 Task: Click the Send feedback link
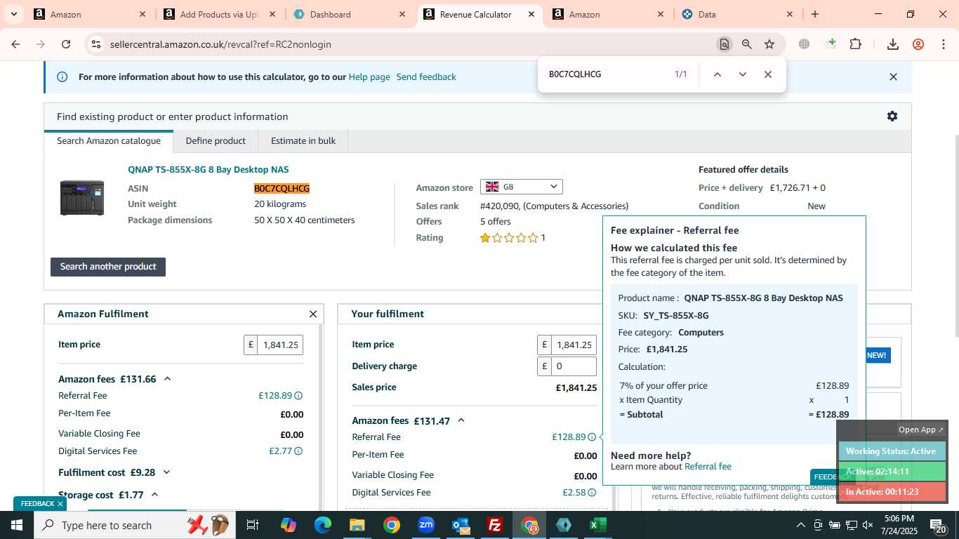pyautogui.click(x=426, y=77)
